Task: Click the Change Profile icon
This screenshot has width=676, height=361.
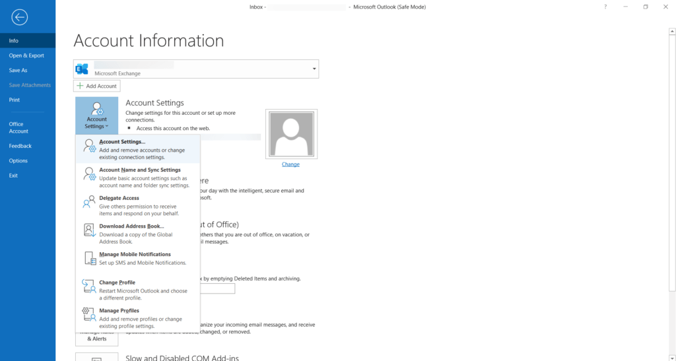Action: pyautogui.click(x=89, y=286)
